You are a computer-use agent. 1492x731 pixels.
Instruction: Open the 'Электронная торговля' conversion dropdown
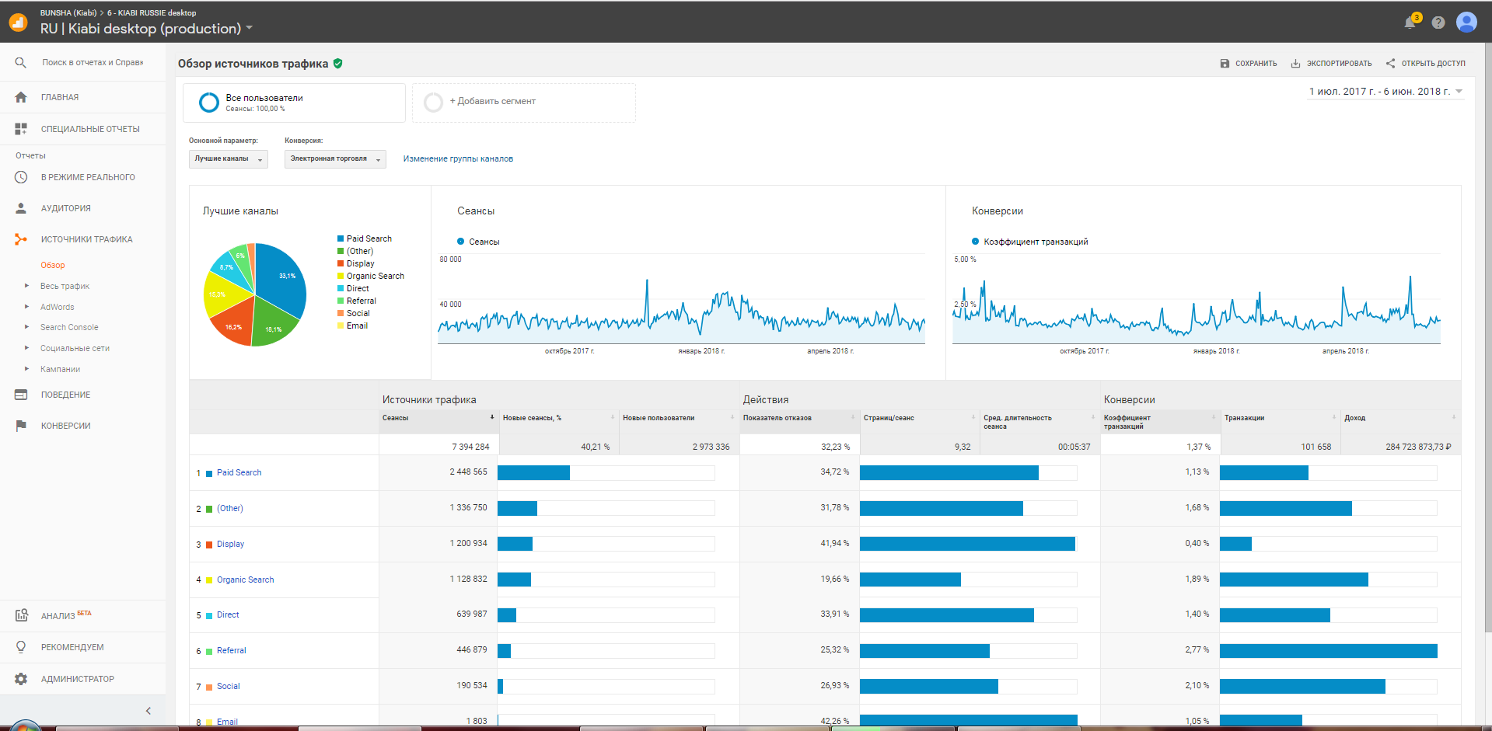[334, 159]
